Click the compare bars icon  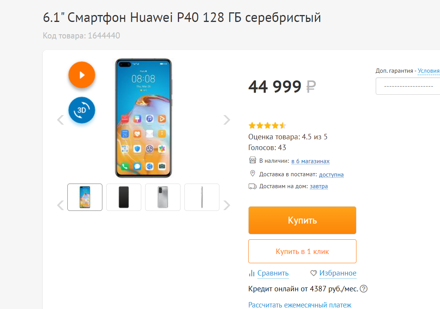pos(251,273)
